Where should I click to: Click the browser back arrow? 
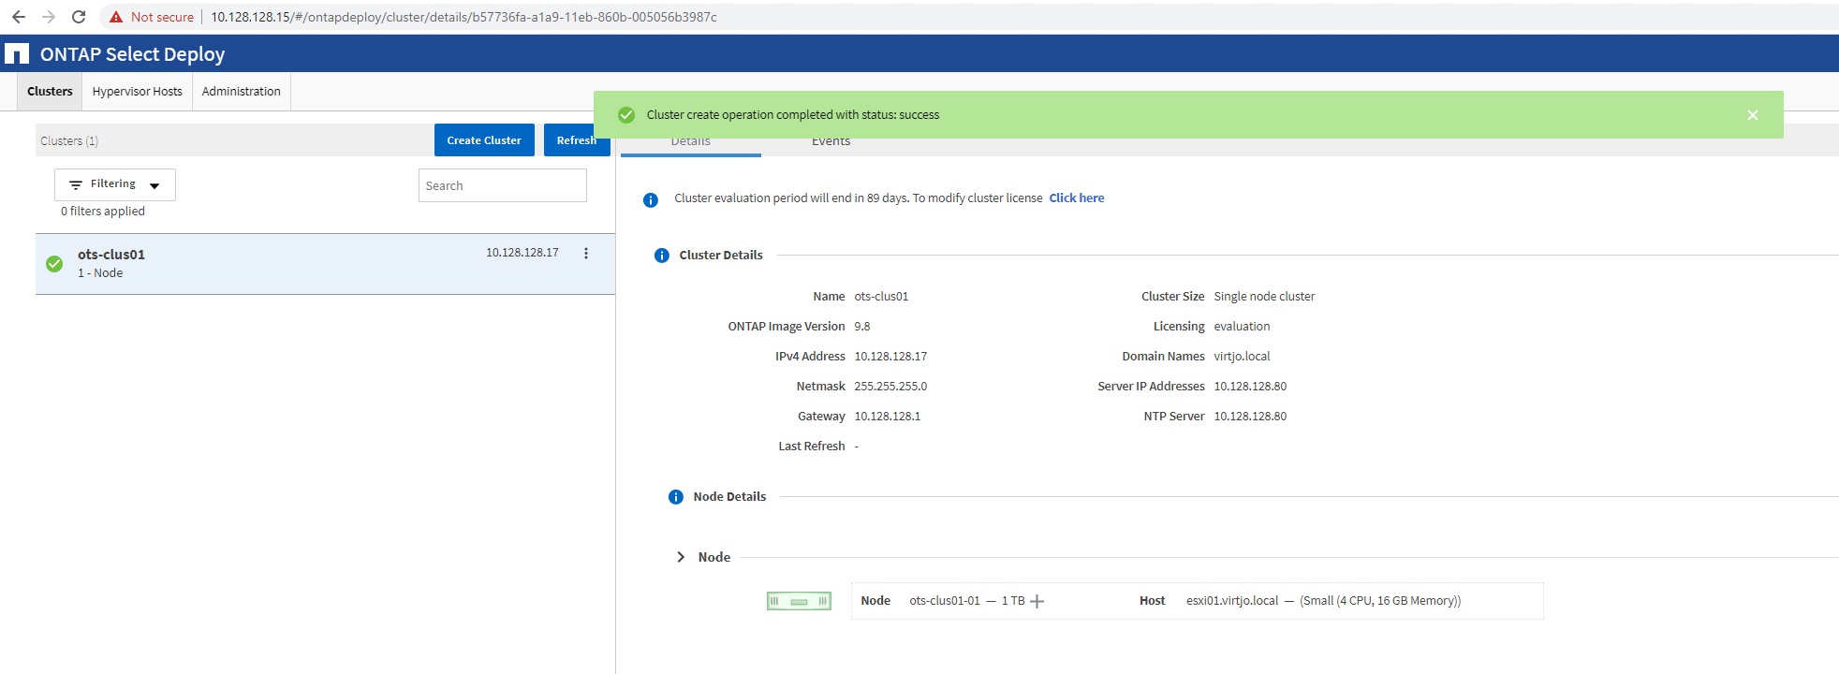coord(18,17)
